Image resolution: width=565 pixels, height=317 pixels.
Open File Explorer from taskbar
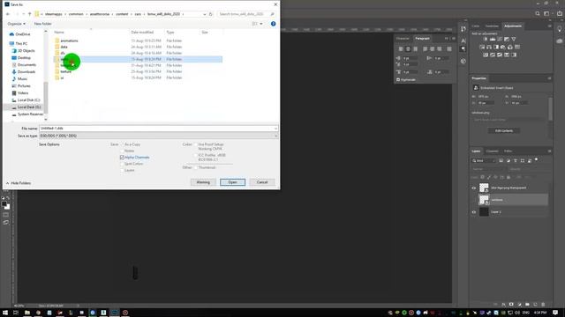27,313
